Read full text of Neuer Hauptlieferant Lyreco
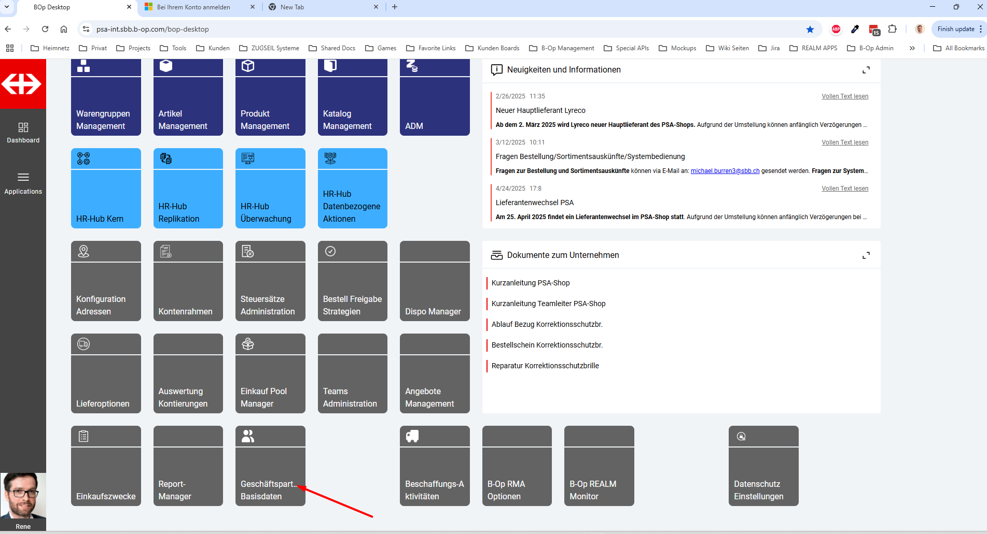Image resolution: width=987 pixels, height=534 pixels. pos(844,96)
